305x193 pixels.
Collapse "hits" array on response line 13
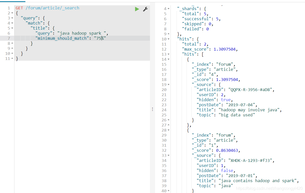pos(168,54)
